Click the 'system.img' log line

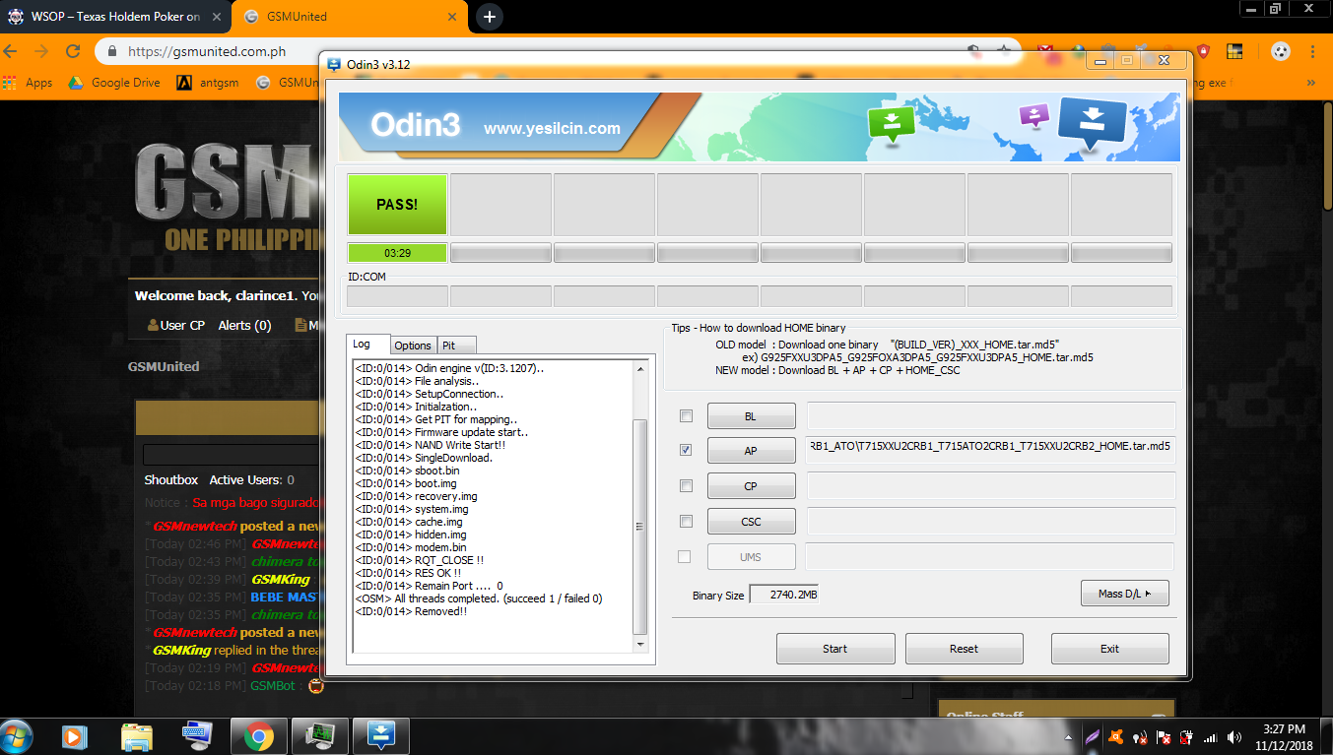coord(411,509)
